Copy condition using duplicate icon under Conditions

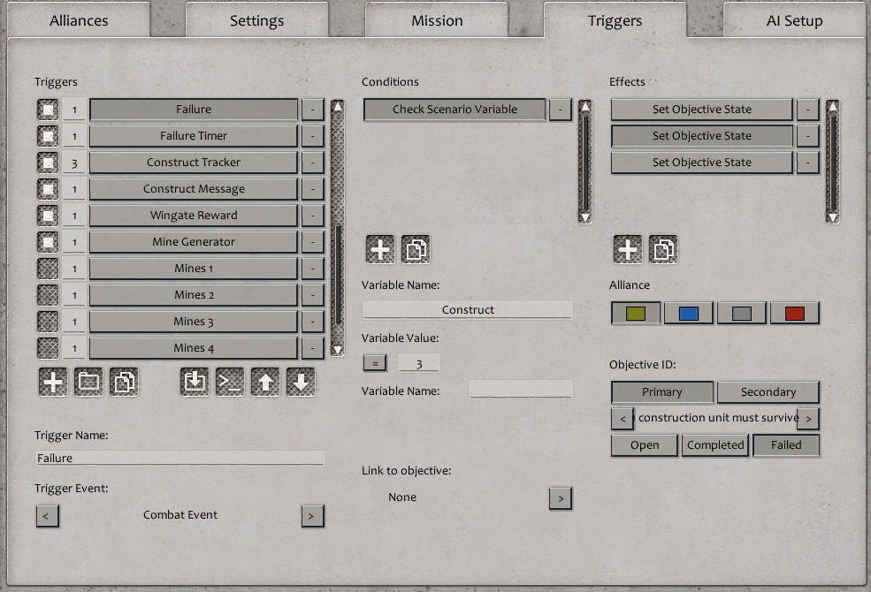[416, 249]
